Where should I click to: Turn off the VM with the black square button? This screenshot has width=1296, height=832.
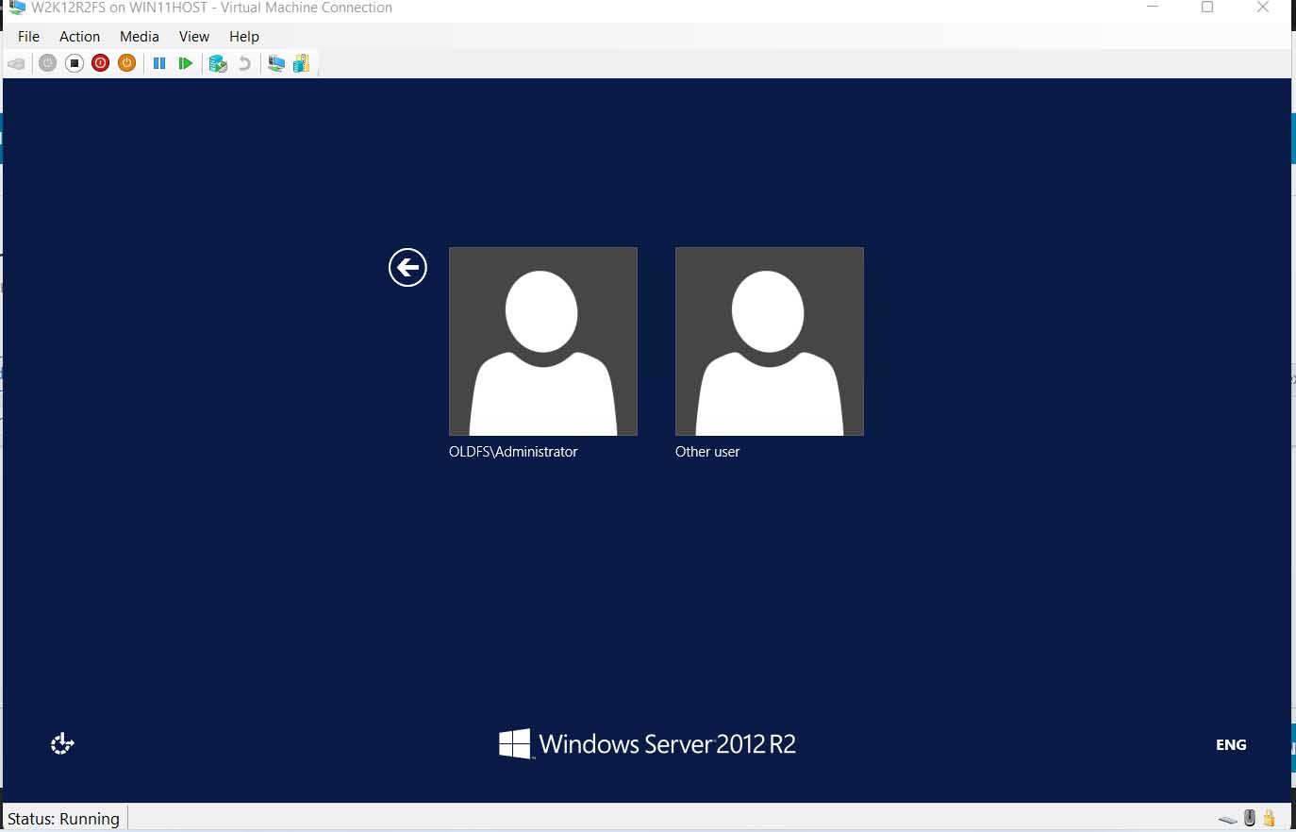[x=75, y=63]
